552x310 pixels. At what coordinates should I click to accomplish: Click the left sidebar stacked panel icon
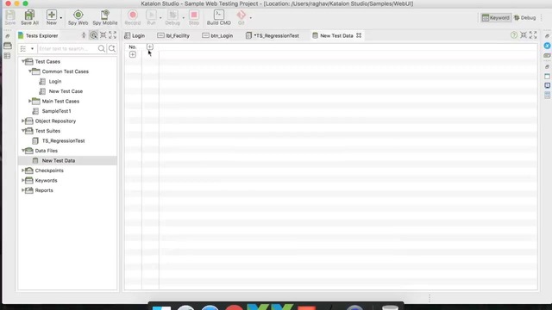8,46
